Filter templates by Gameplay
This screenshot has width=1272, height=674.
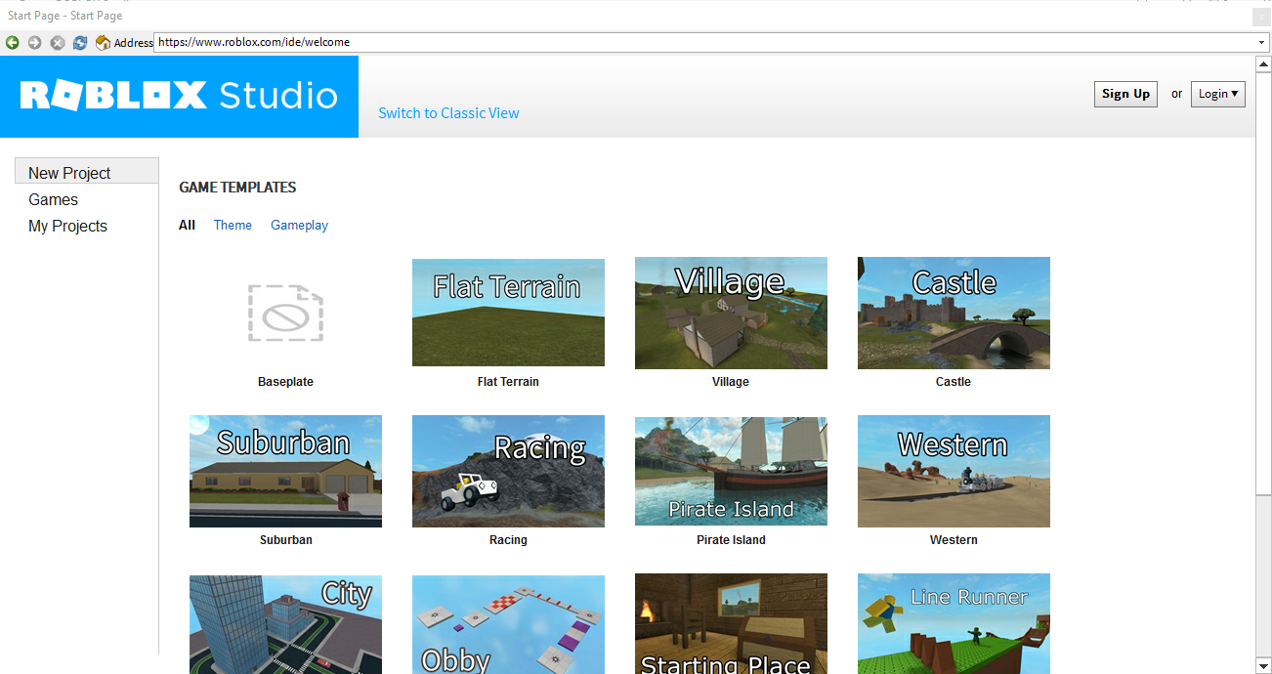[x=299, y=225]
